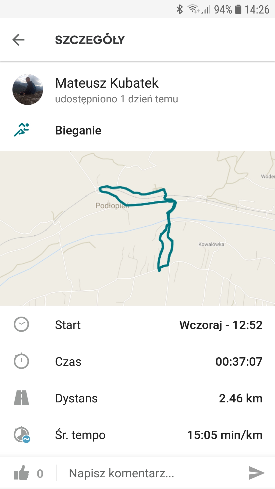Screen dimensions: 275x489
Task: Tap the average pace icon
Action: 22,434
